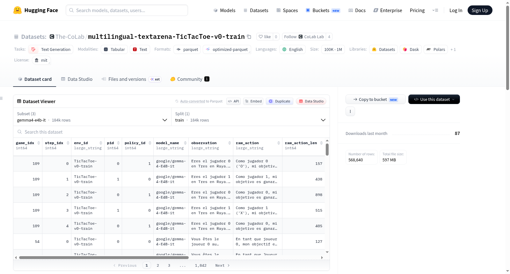Sort by the game_idx column
This screenshot has height=274, width=510.
[x=39, y=143]
